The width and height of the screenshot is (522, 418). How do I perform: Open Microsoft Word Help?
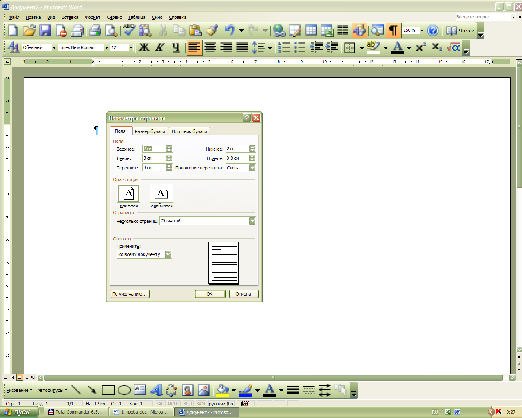click(433, 31)
